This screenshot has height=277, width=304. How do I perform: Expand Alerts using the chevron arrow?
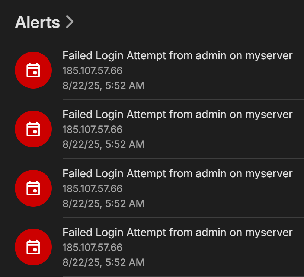tap(70, 22)
